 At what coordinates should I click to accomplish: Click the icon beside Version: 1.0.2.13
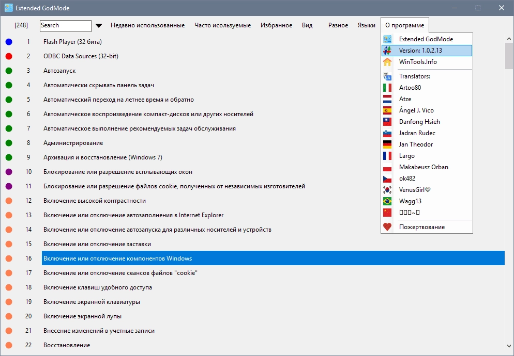click(387, 51)
